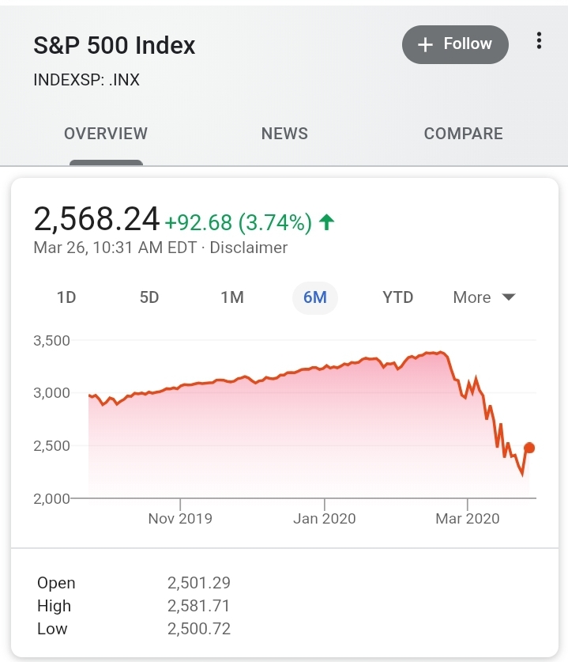Click the S&P 500 Index title
Screen dimensions: 568x662
pyautogui.click(x=115, y=45)
